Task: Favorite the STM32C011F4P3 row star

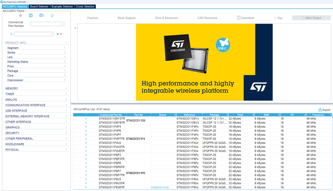Action: click(86, 126)
